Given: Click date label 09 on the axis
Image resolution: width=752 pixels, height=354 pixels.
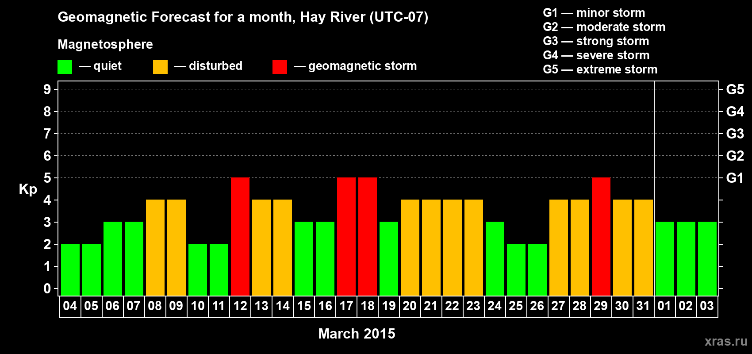Looking at the screenshot, I should point(176,306).
